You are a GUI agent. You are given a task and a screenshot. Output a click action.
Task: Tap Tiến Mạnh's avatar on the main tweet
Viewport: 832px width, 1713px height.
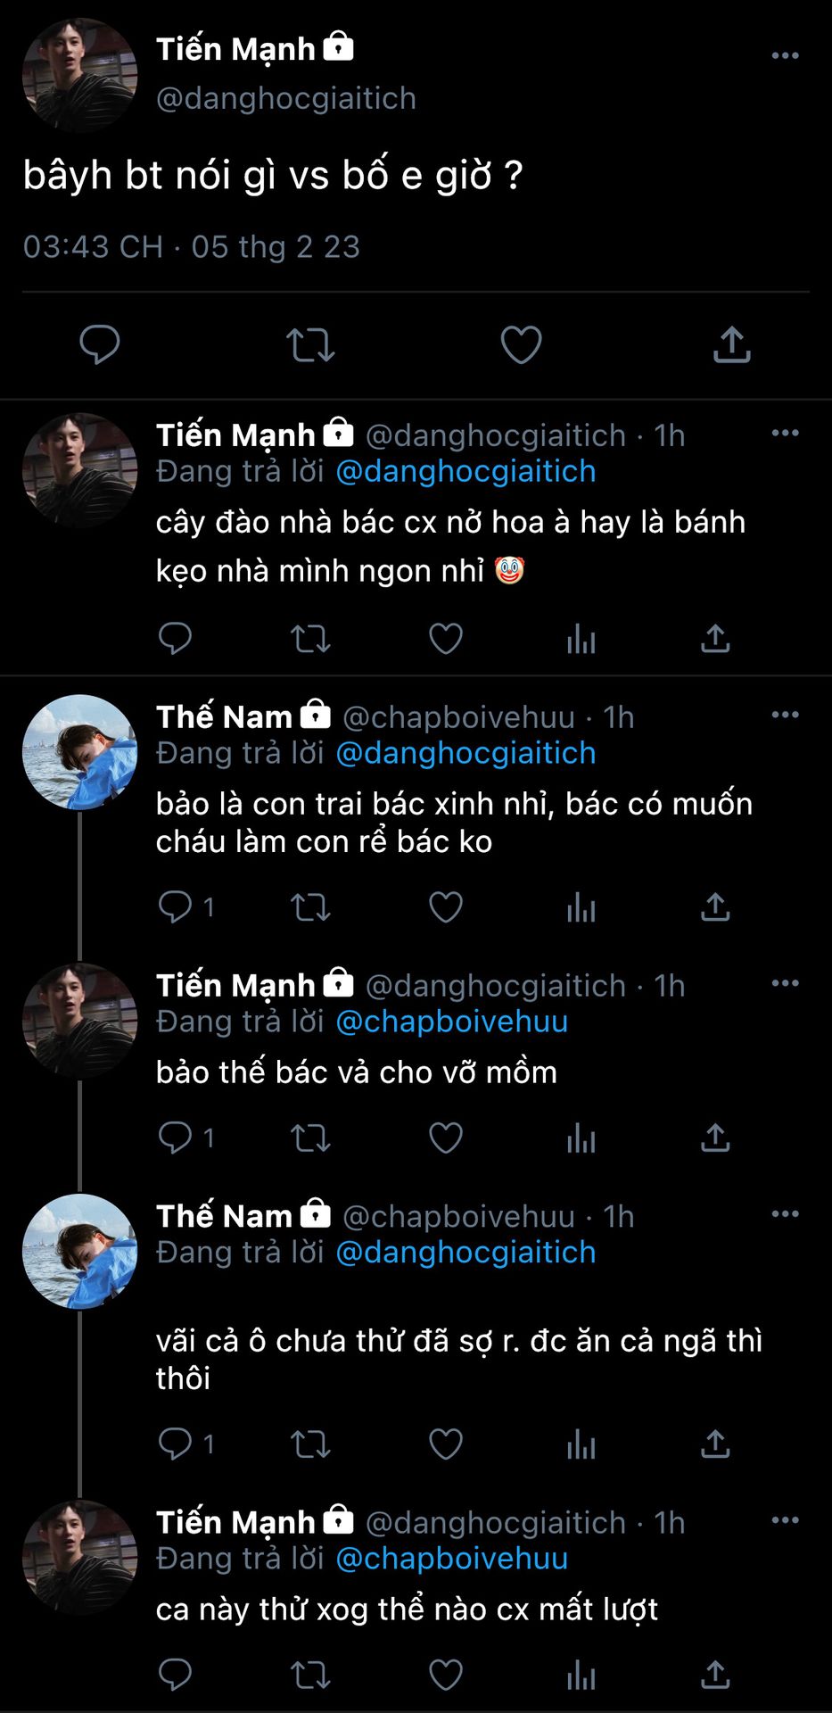click(79, 75)
